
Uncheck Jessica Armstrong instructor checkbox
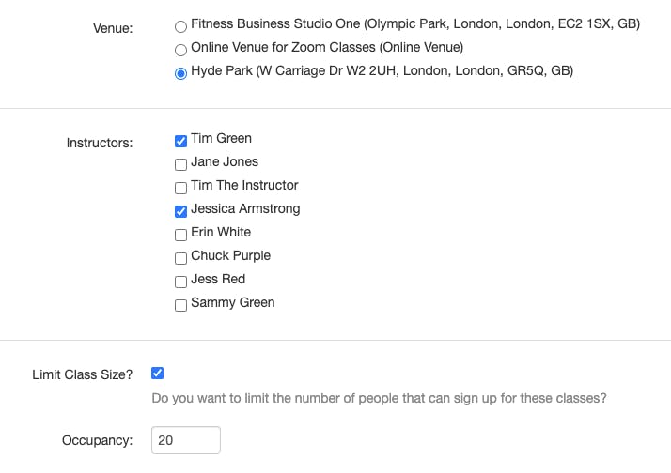pos(180,211)
